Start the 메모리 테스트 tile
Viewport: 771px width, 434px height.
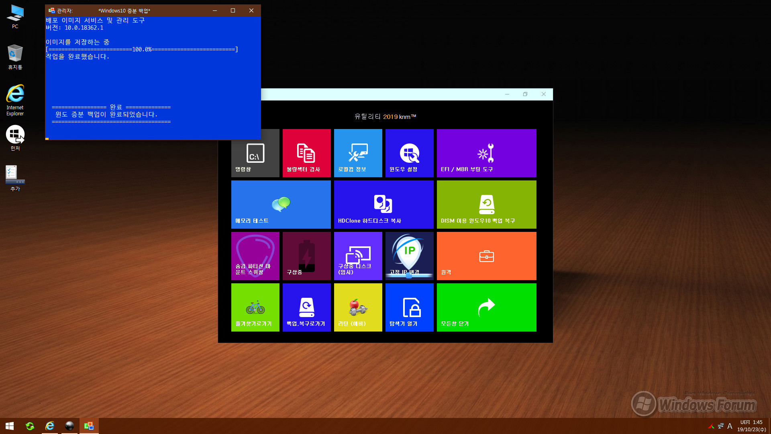tap(281, 205)
